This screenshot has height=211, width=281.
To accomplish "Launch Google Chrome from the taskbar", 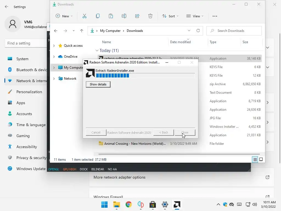I will [x=128, y=204].
